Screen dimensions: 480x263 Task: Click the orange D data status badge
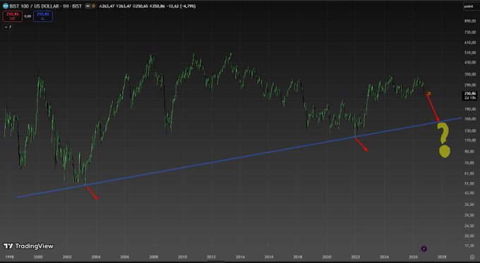click(x=93, y=6)
